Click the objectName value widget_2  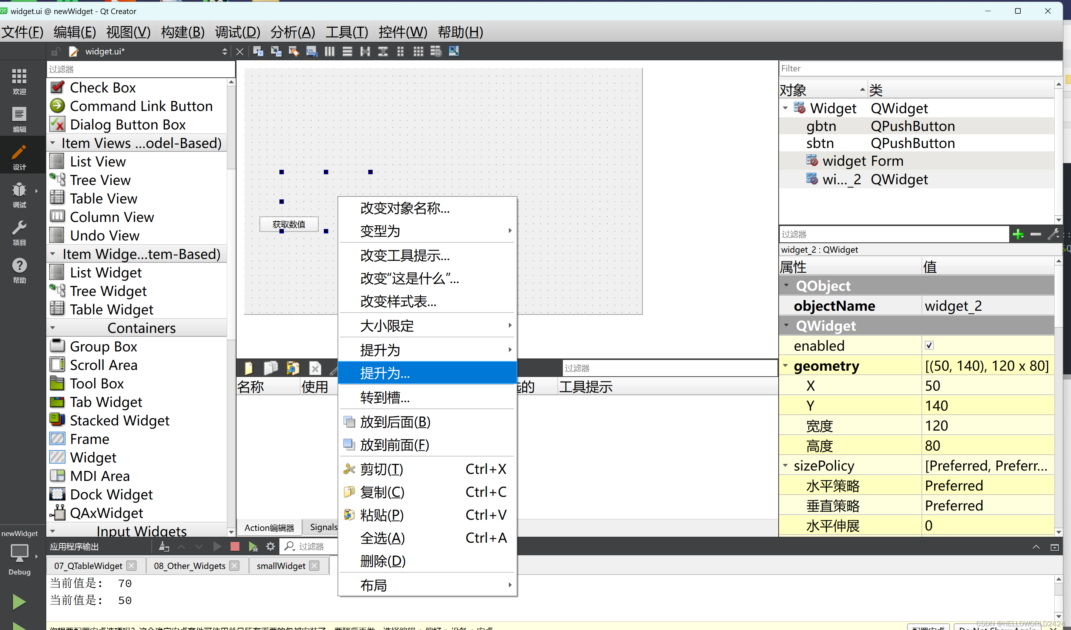pyautogui.click(x=987, y=306)
